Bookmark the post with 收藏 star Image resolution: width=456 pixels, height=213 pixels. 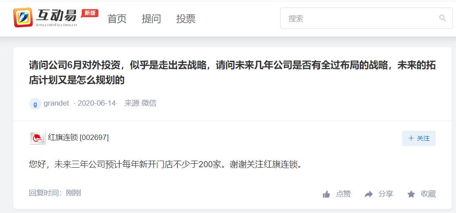411,194
